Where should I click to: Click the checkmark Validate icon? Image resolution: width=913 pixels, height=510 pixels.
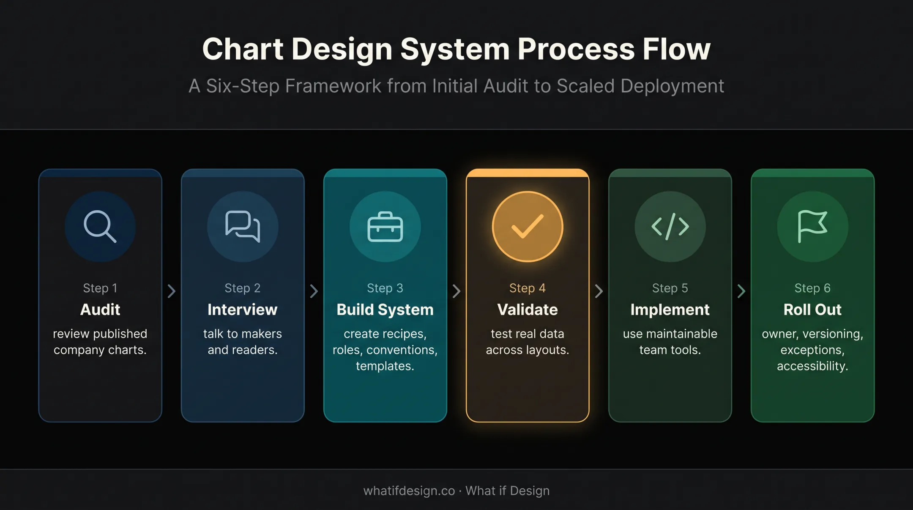coord(528,227)
